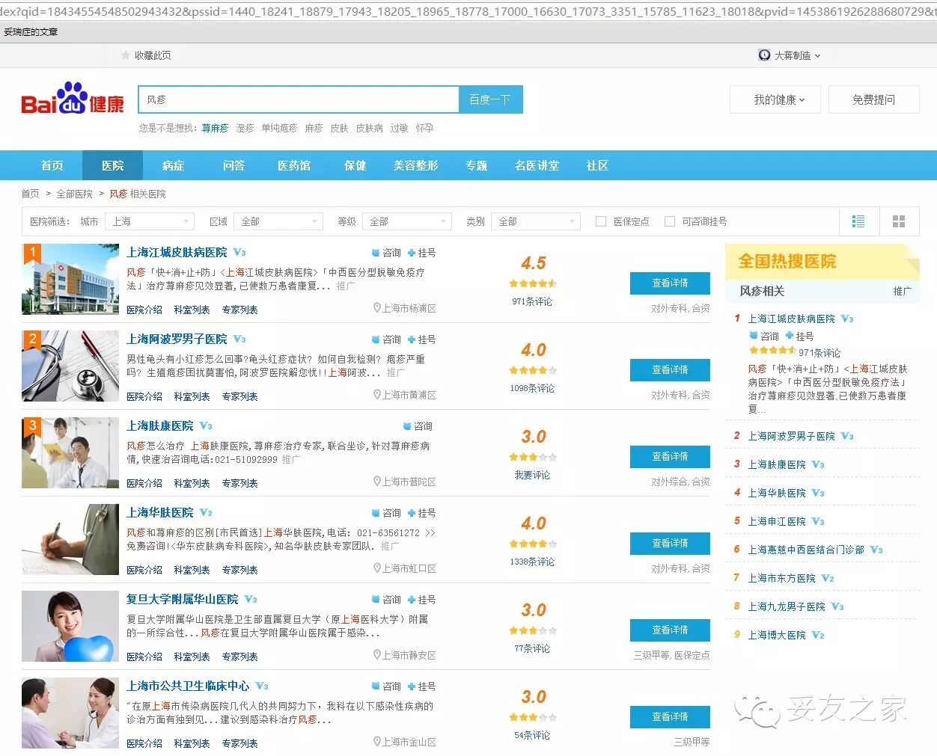Click location pin for 上海市黄浦区

click(x=377, y=395)
